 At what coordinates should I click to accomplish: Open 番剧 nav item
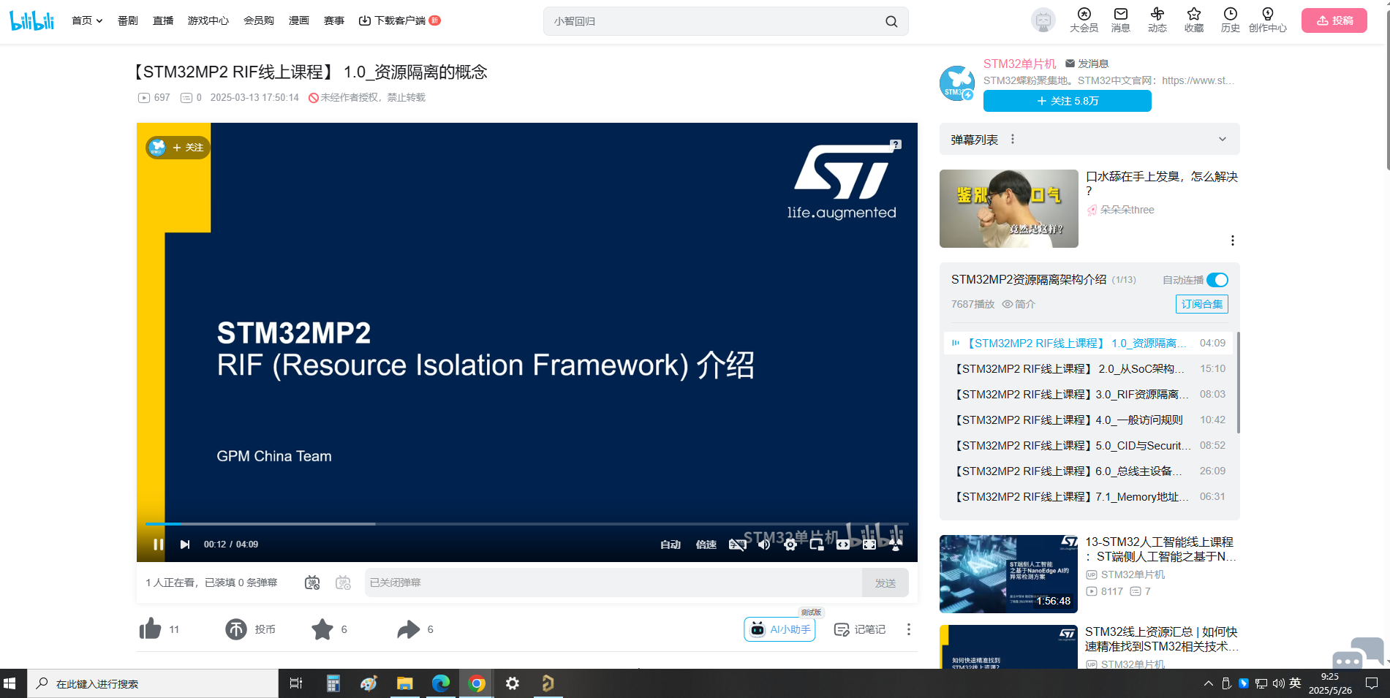click(x=128, y=20)
